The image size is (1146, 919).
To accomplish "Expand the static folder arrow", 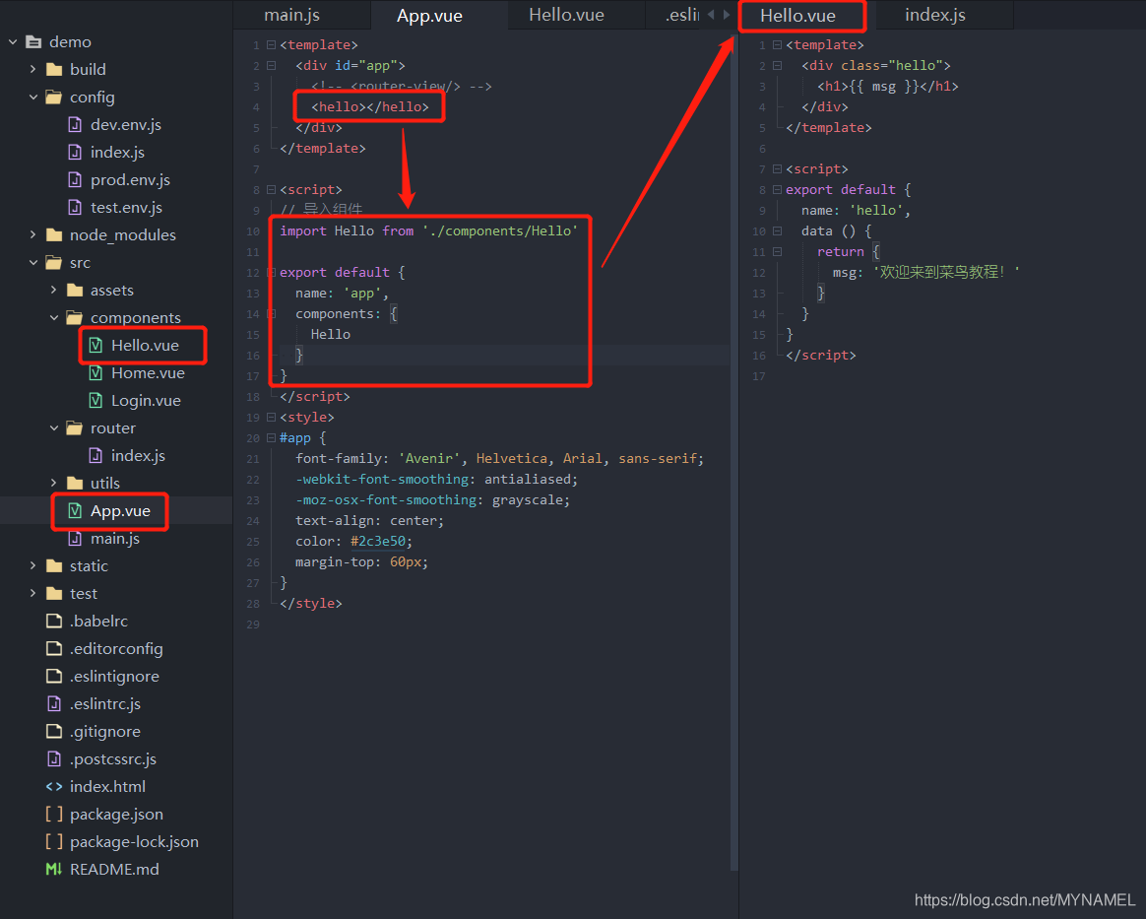I will tap(32, 565).
